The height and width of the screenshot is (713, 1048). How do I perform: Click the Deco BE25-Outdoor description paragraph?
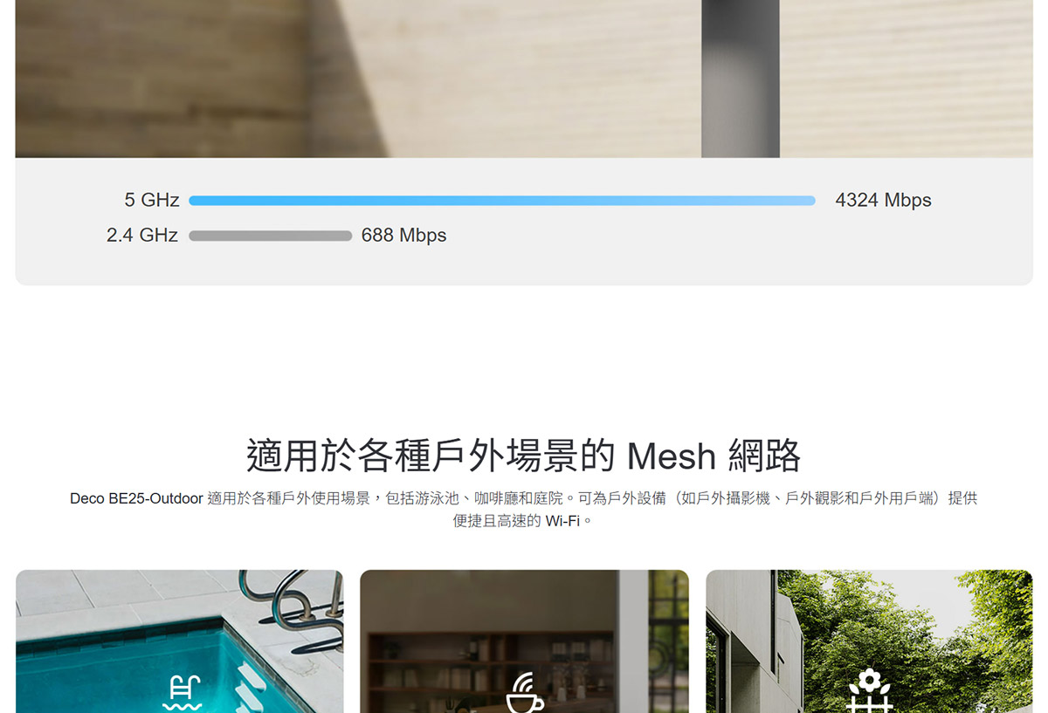pos(524,510)
